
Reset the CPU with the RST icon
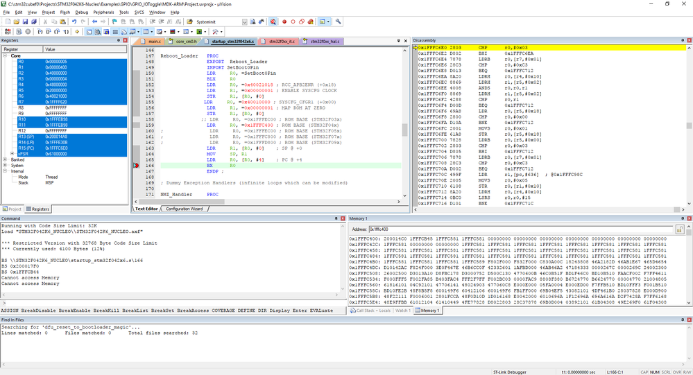click(x=8, y=32)
